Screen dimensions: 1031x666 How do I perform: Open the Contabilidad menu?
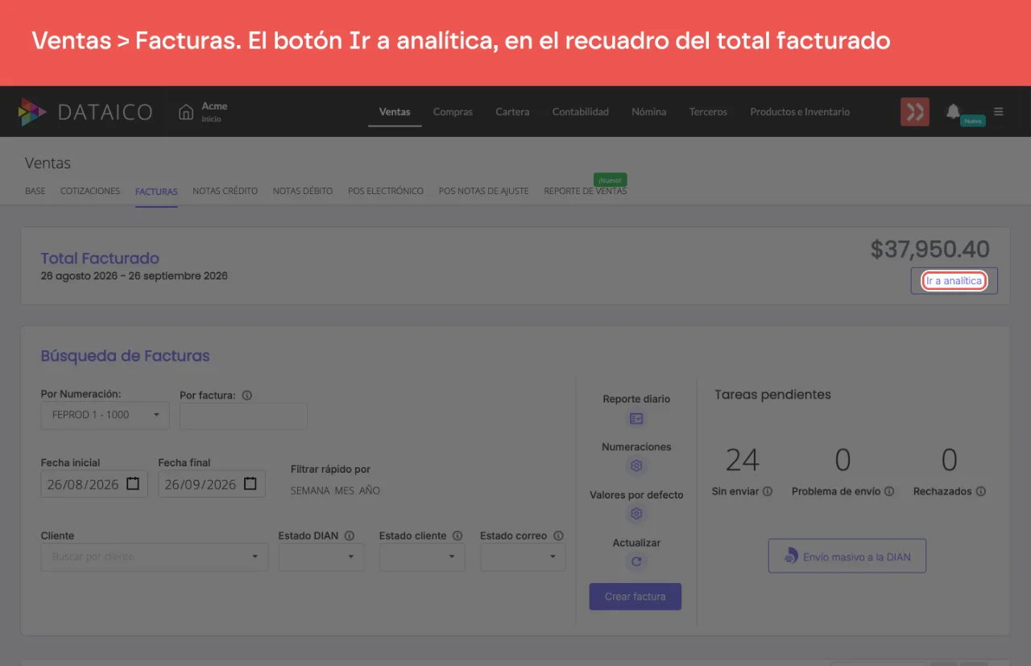click(x=581, y=112)
